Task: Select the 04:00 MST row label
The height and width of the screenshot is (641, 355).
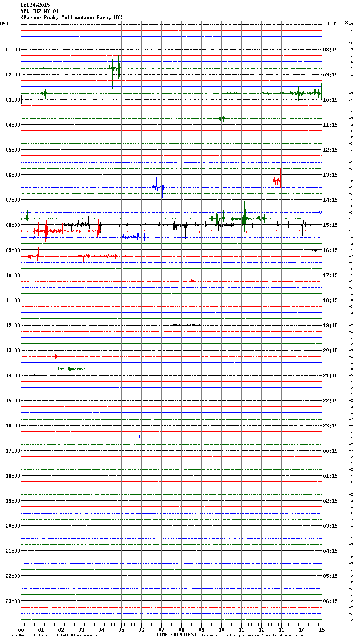Action: tap(13, 125)
